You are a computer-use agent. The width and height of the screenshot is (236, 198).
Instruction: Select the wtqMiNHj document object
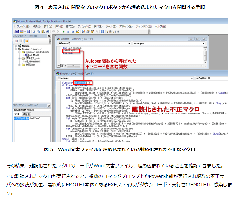[x=34, y=55]
